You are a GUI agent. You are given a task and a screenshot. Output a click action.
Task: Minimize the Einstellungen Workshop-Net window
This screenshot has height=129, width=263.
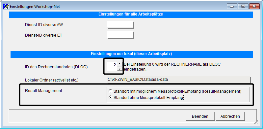click(x=232, y=6)
